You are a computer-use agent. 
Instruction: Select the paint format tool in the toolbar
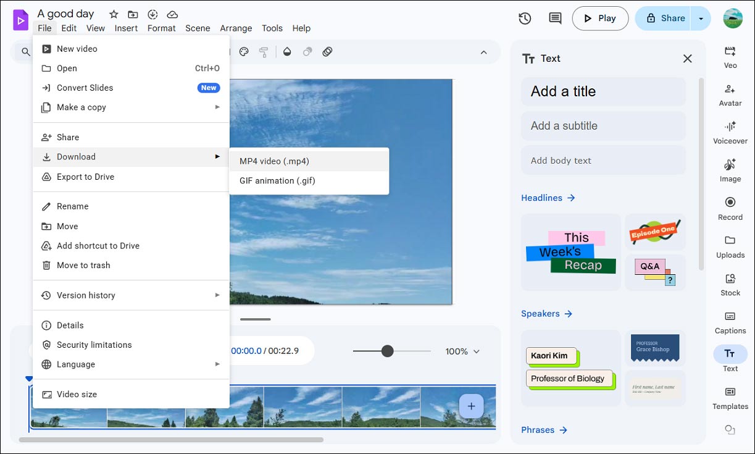pos(264,52)
